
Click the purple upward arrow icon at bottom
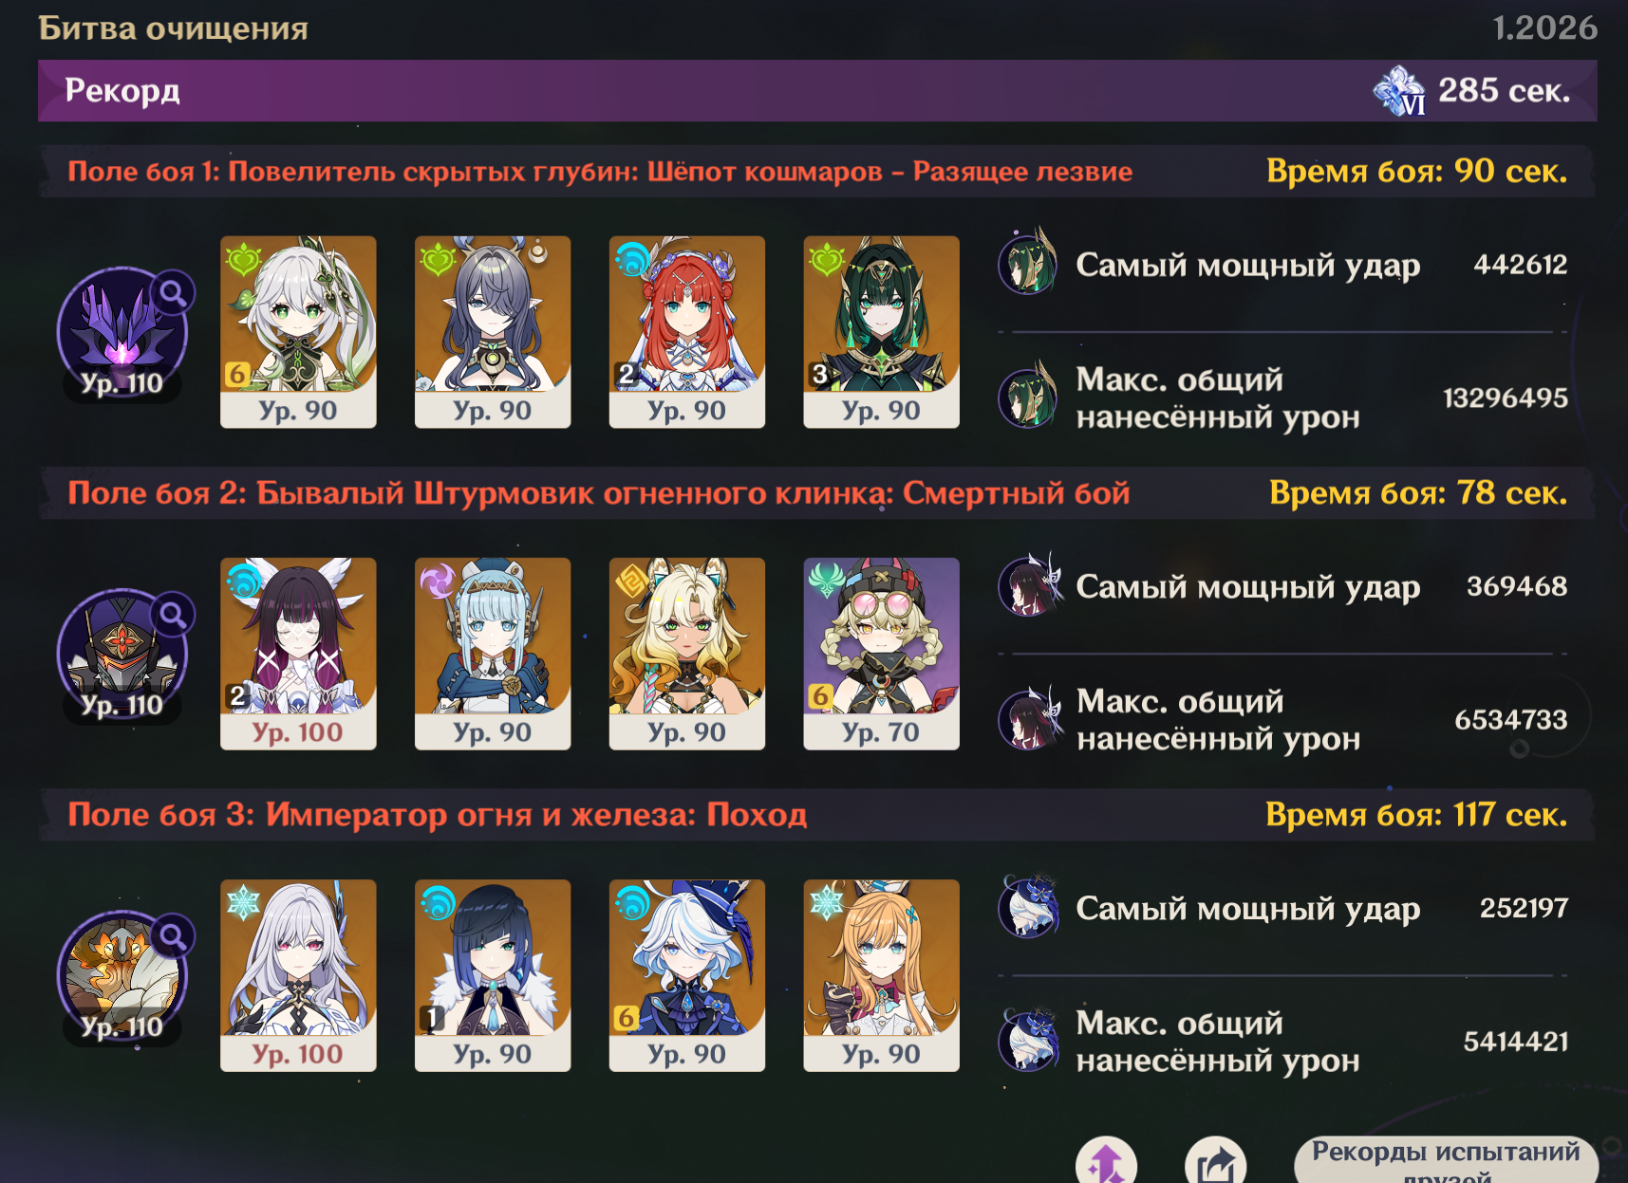point(1106,1161)
